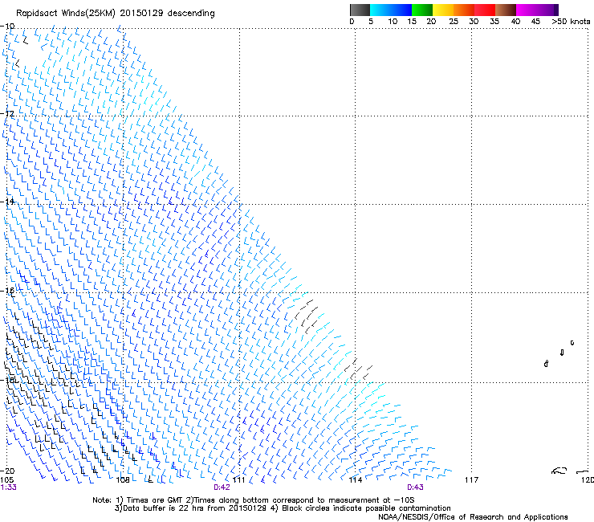Click the purple 'D:42' time label
Image resolution: width=594 pixels, height=522 pixels.
[x=222, y=487]
